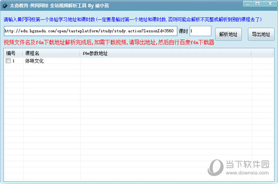
Task: Click the 课时 label
Action: click(183, 31)
